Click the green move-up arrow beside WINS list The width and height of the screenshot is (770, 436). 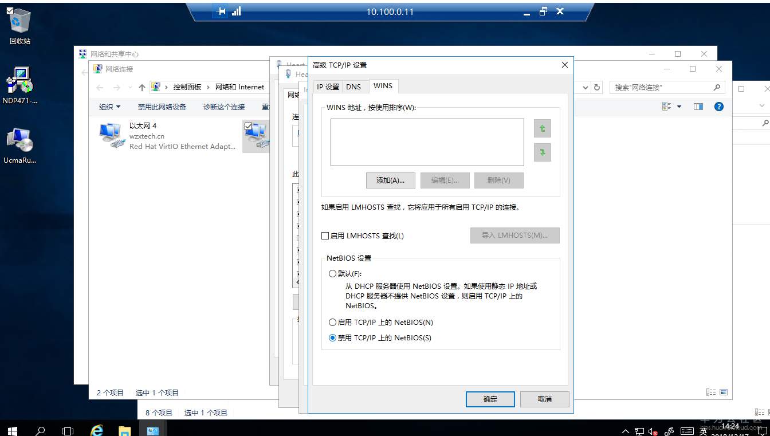pos(542,128)
